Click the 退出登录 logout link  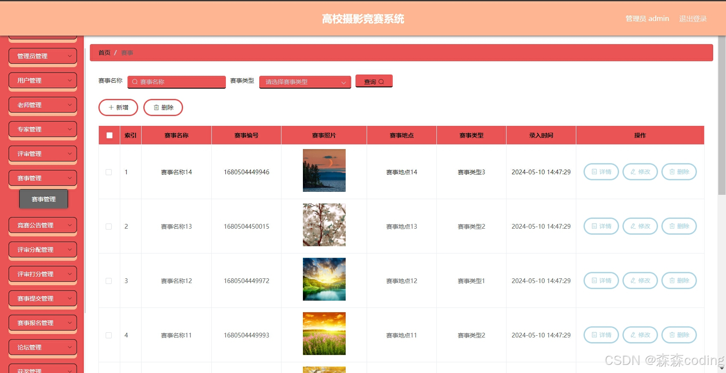[693, 18]
